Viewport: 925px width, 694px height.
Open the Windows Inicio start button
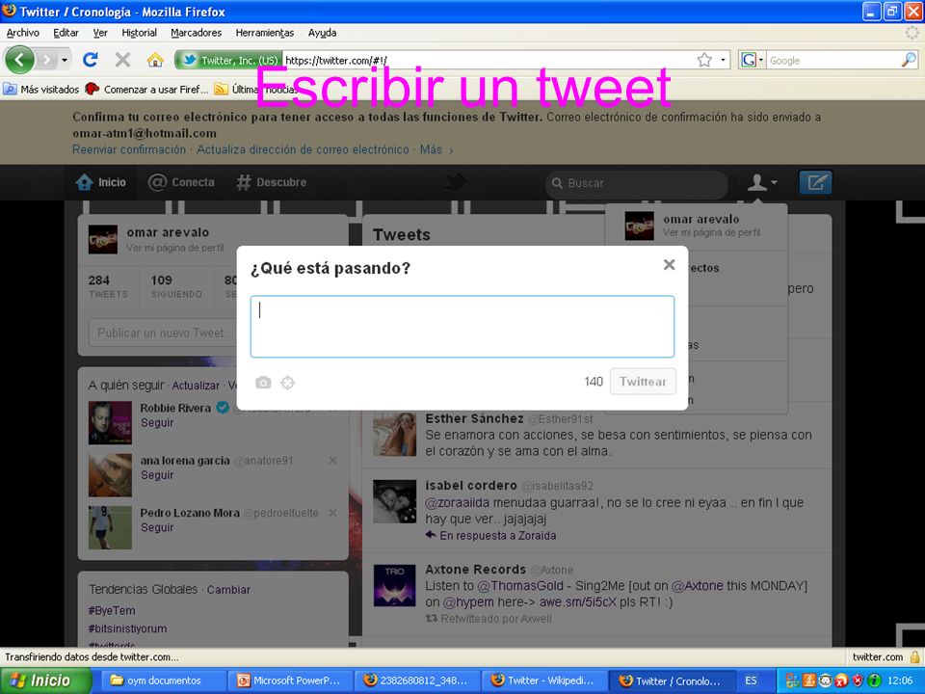click(45, 681)
